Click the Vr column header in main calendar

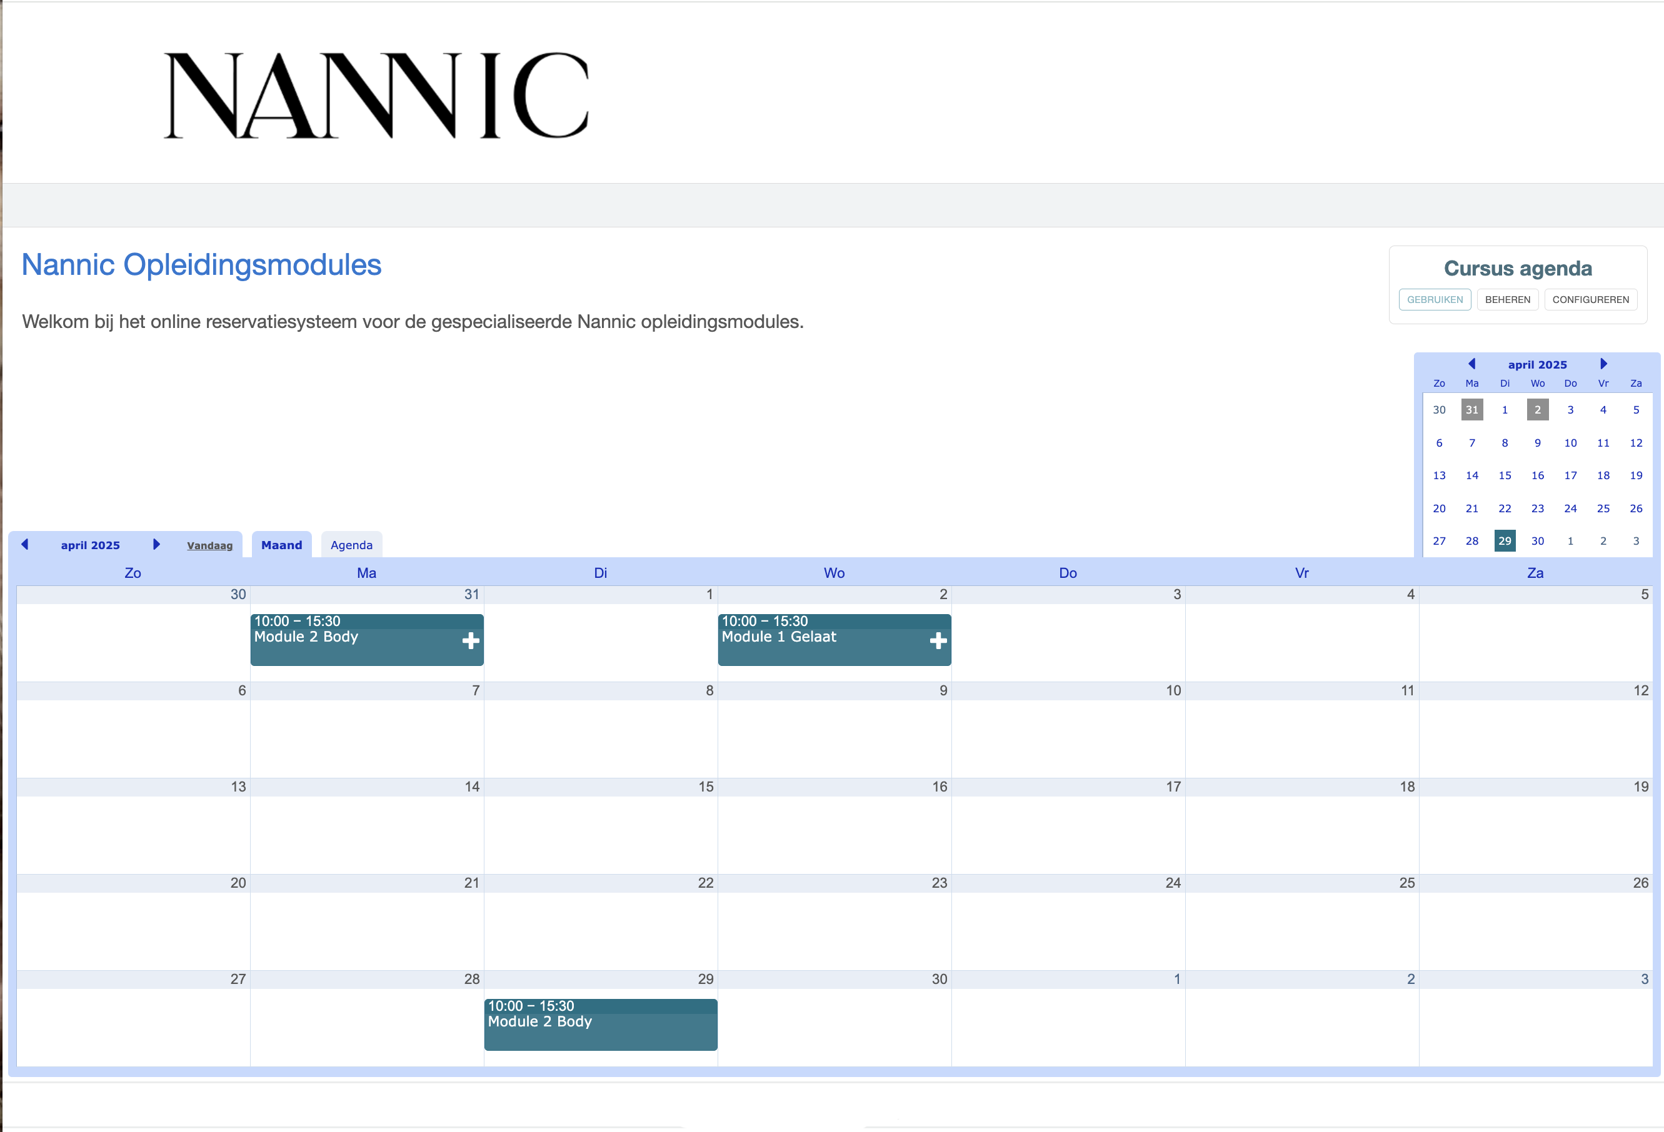(1301, 573)
